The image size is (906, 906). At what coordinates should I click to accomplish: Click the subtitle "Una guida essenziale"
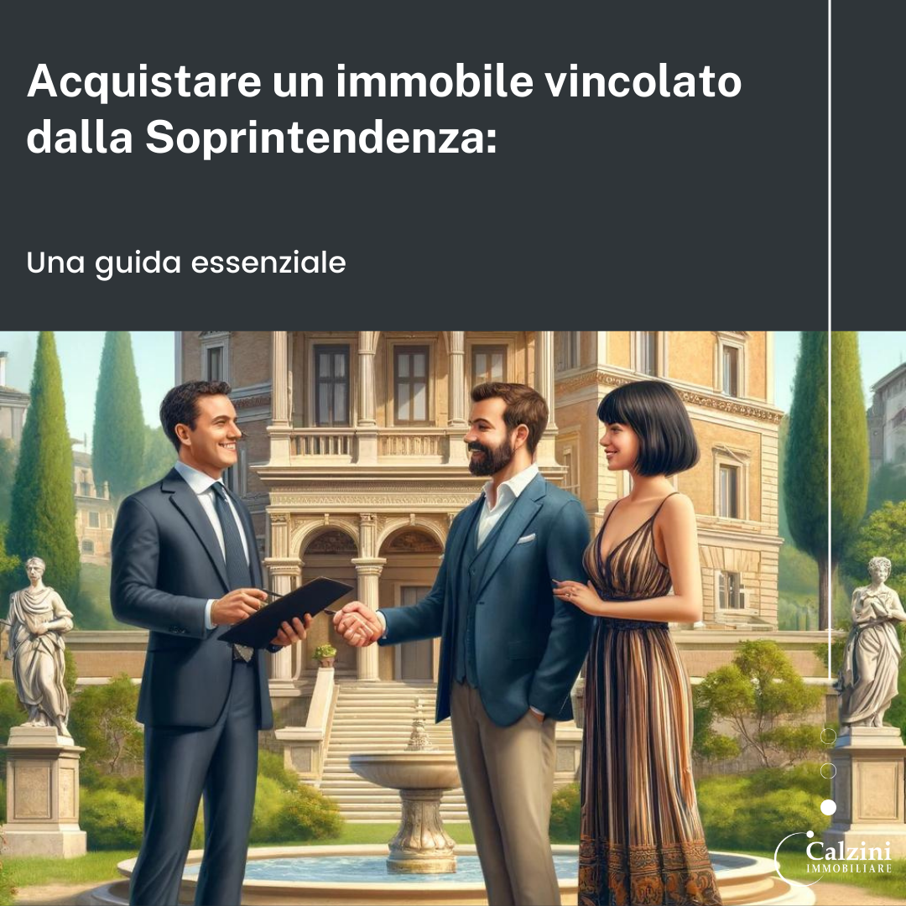click(x=186, y=263)
